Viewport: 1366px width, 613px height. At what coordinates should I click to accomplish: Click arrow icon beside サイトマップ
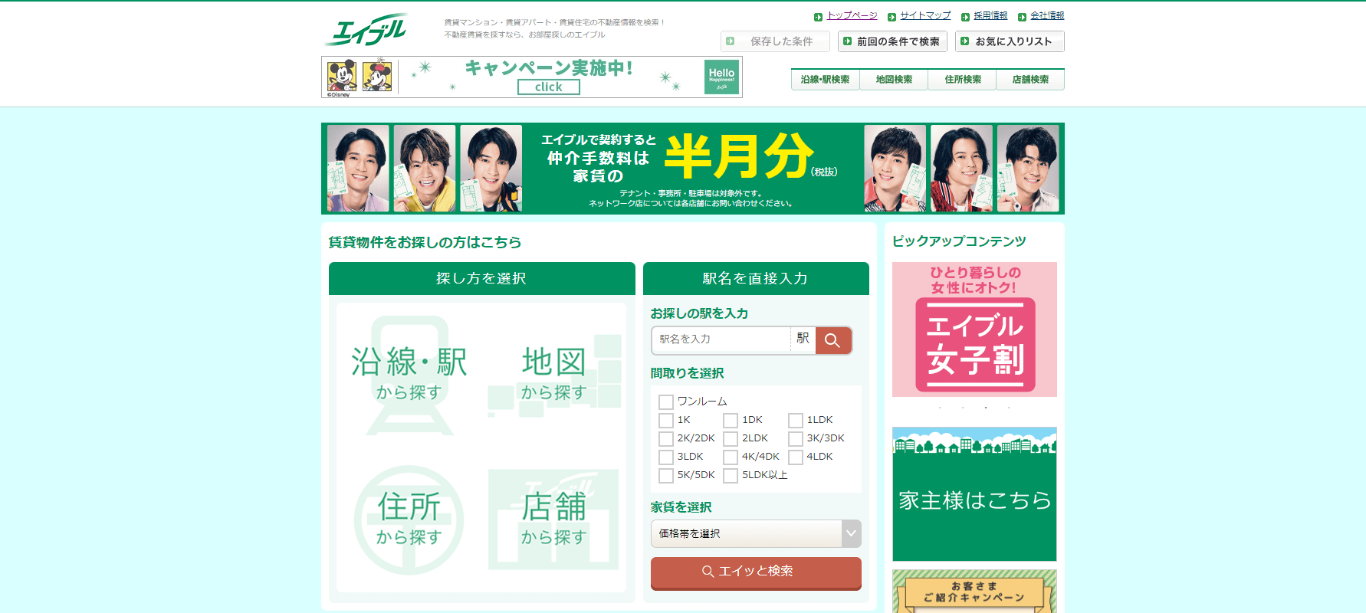pos(892,17)
